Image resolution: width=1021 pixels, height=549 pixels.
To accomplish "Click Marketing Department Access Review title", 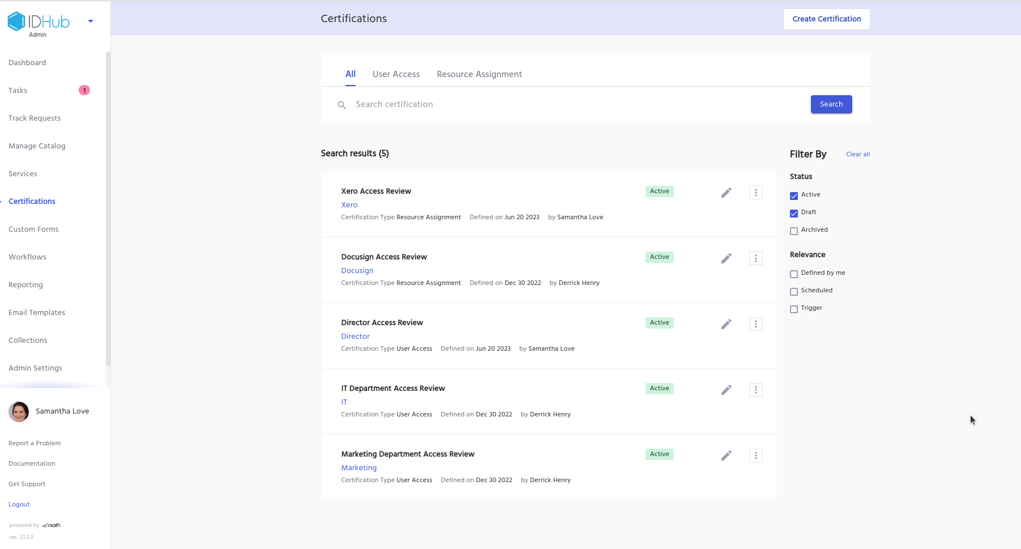I will click(408, 454).
